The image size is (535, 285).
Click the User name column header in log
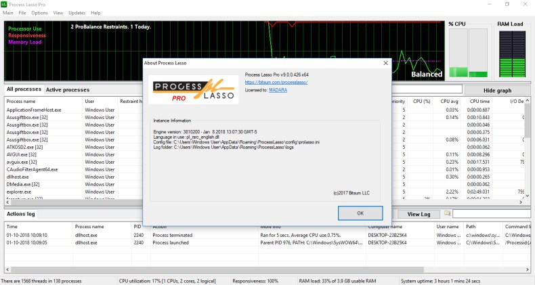[x=448, y=226]
